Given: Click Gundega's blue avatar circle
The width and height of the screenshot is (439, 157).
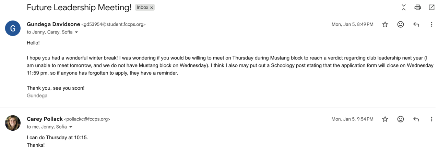Looking at the screenshot, I should coord(13,28).
